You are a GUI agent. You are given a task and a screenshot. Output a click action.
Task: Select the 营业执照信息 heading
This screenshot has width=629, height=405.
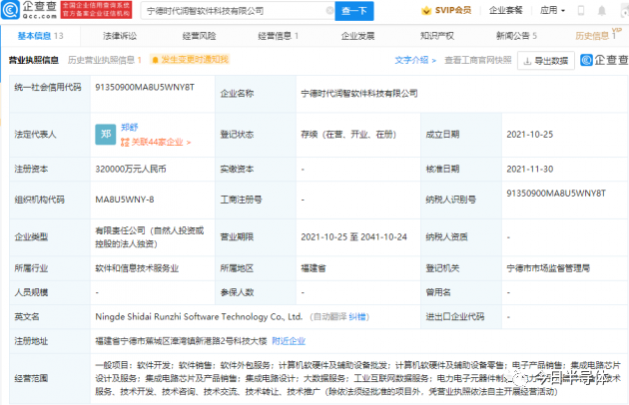(34, 60)
